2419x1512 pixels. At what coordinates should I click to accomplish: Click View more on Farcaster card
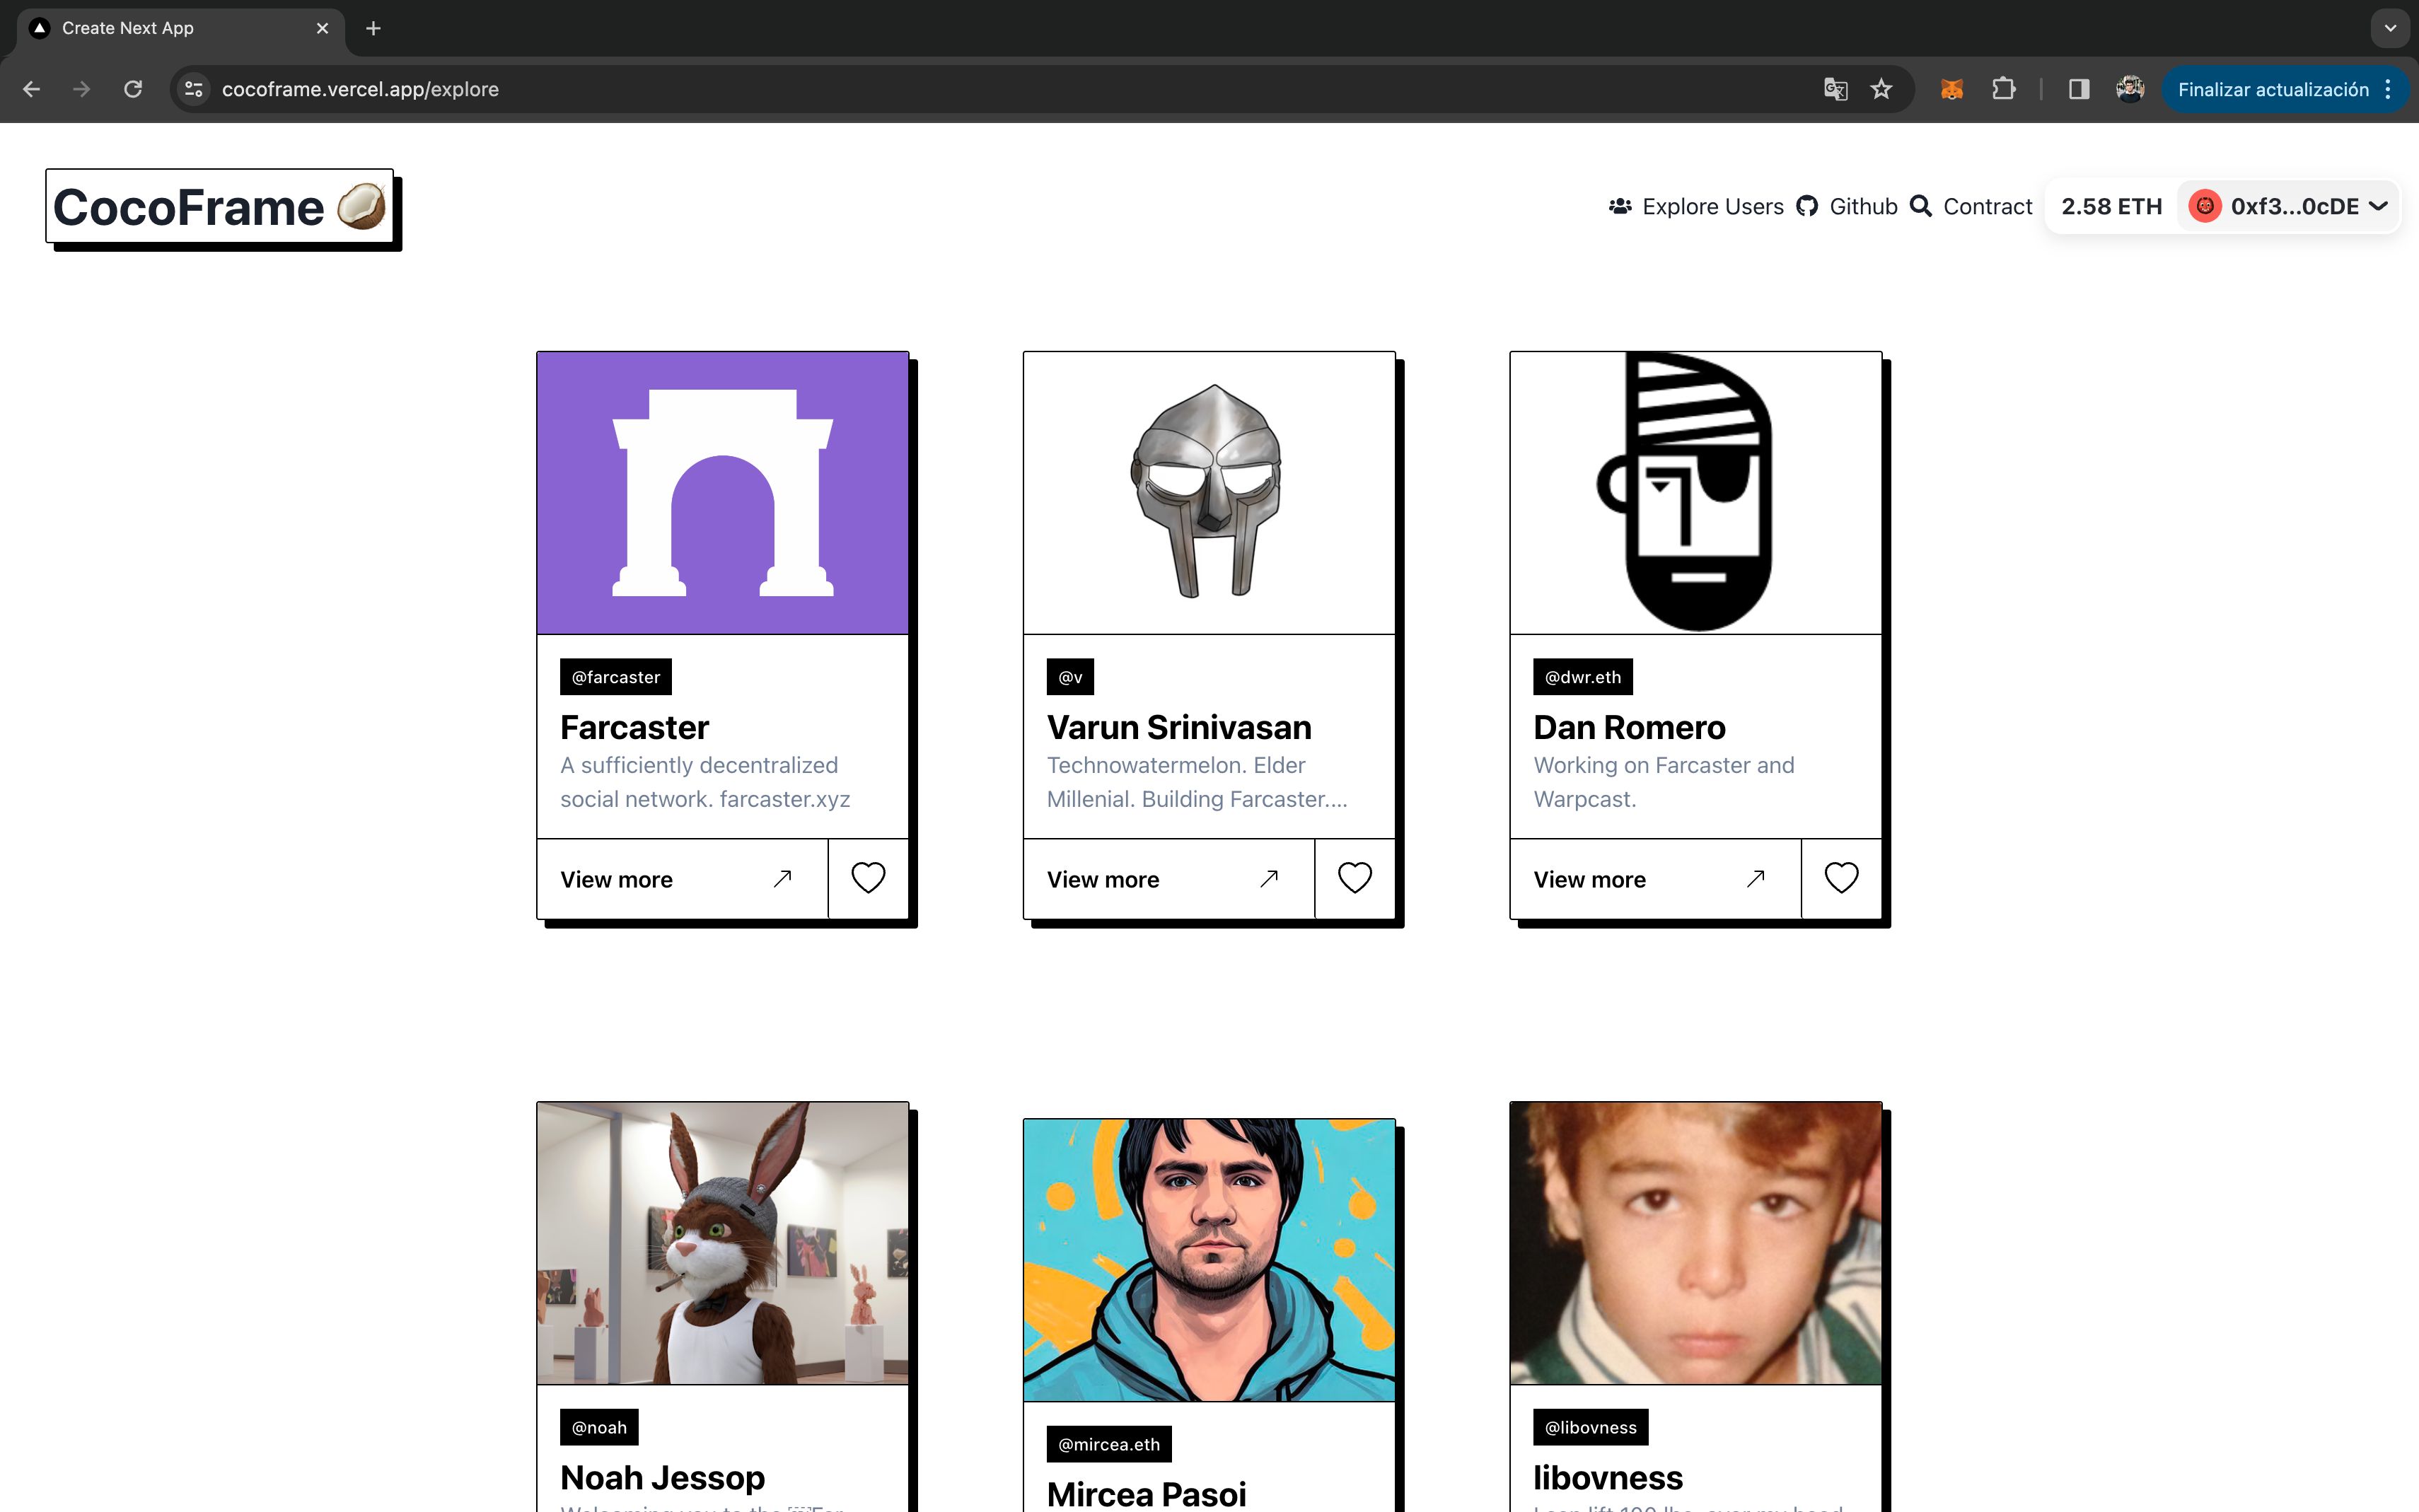point(683,879)
